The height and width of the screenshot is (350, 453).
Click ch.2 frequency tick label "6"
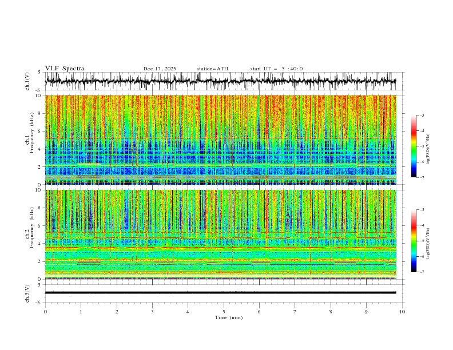[x=40, y=226]
